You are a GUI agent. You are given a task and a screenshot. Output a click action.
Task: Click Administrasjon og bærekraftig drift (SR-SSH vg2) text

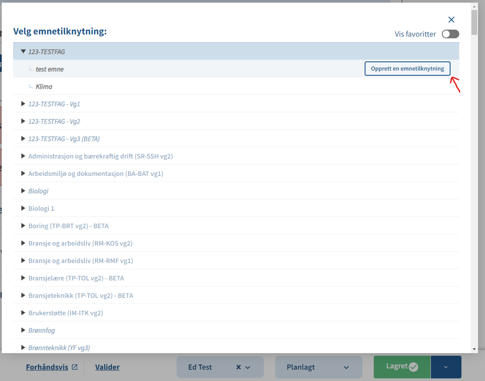click(100, 156)
